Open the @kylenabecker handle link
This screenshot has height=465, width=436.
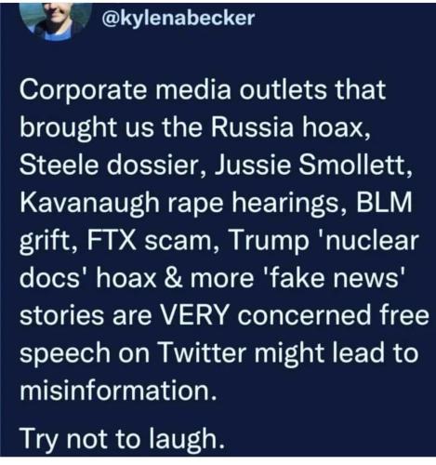pyautogui.click(x=178, y=18)
